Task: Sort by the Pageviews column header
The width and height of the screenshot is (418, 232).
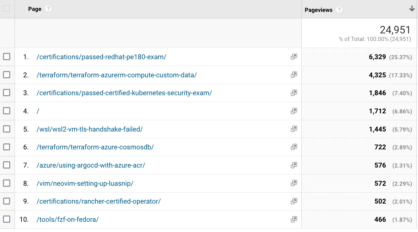Action: (x=318, y=10)
